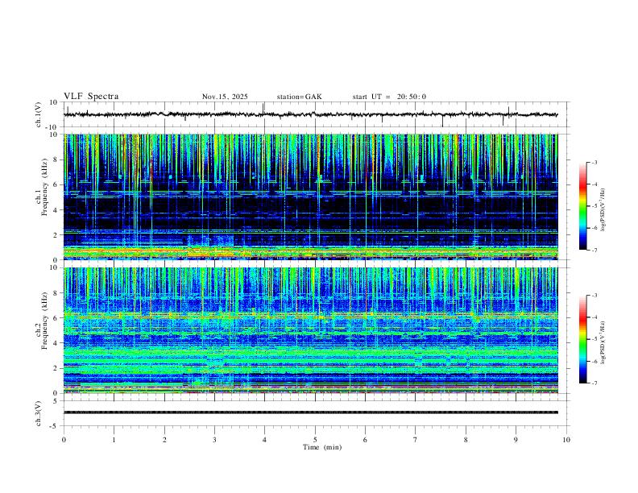Click the date 'Nov.15, 2025'

click(225, 97)
